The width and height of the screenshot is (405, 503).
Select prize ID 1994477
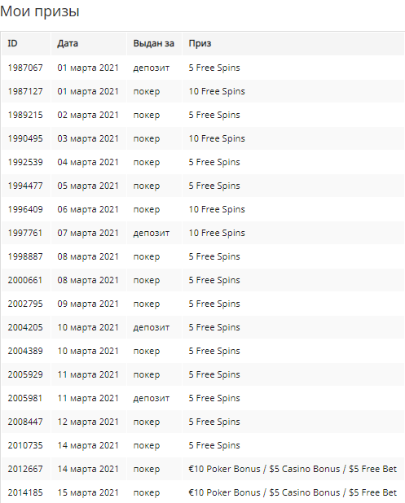pos(25,186)
